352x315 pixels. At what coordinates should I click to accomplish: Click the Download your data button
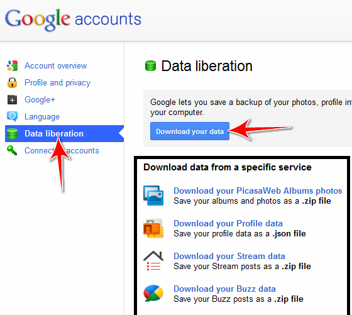(190, 131)
